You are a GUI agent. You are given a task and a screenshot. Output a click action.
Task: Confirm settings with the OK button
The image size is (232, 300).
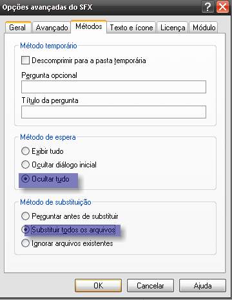(x=98, y=286)
